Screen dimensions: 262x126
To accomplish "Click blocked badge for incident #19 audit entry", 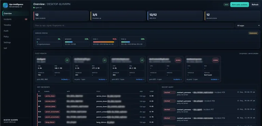I will click(x=170, y=92).
